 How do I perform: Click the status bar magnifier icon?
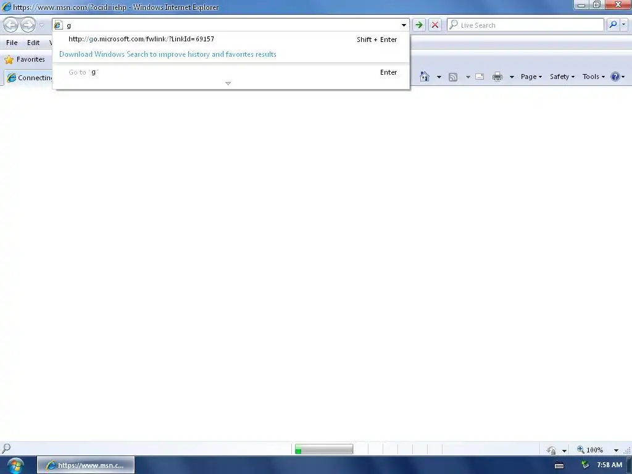6,448
